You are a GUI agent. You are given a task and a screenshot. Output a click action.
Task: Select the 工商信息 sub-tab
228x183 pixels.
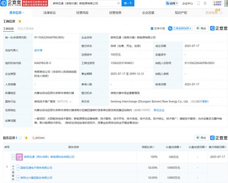[8, 29]
